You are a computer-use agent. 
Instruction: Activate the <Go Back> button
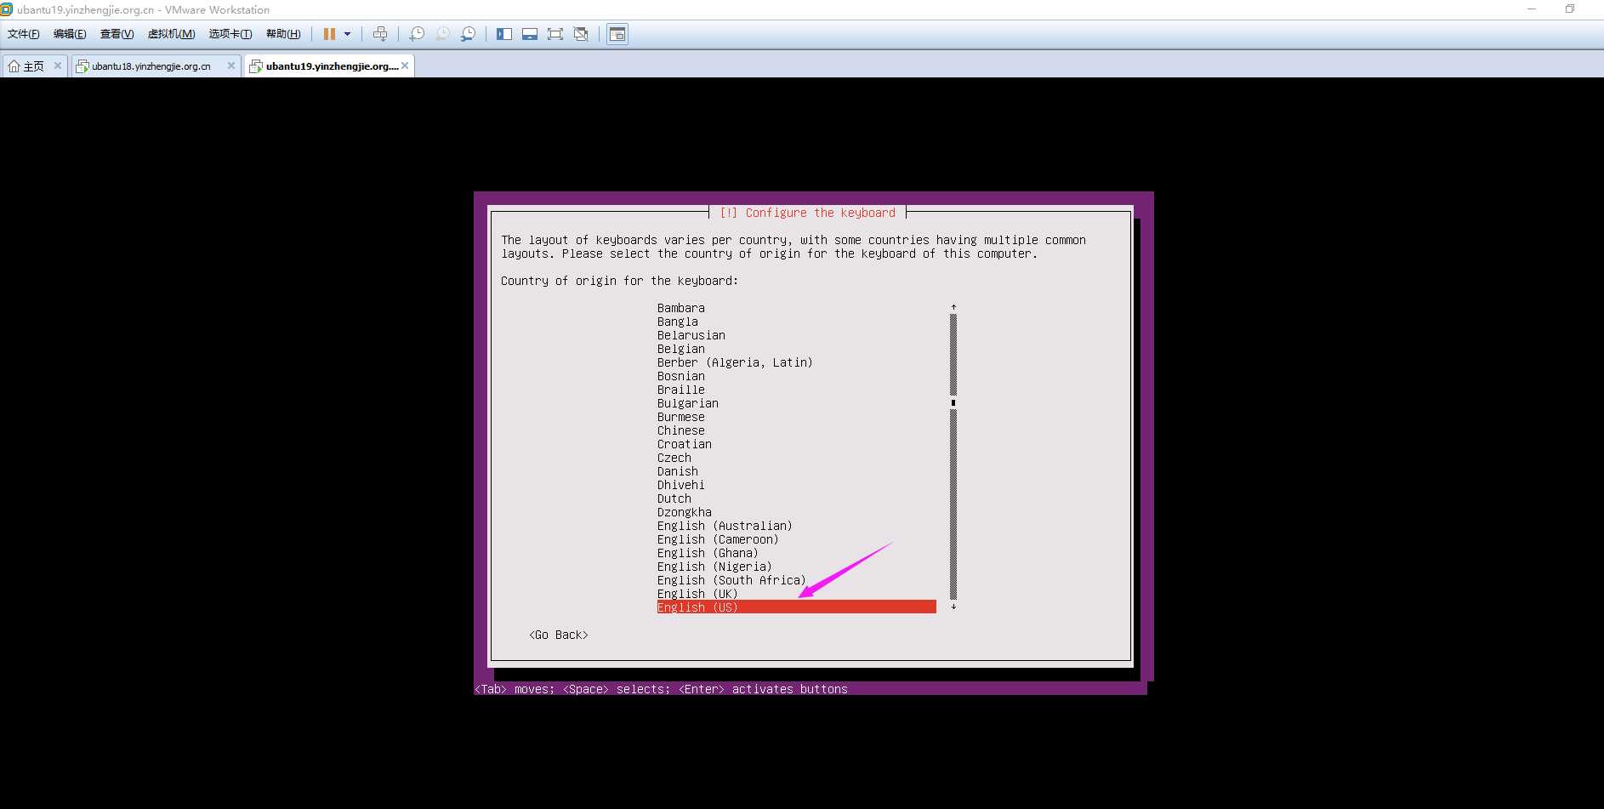pos(559,635)
